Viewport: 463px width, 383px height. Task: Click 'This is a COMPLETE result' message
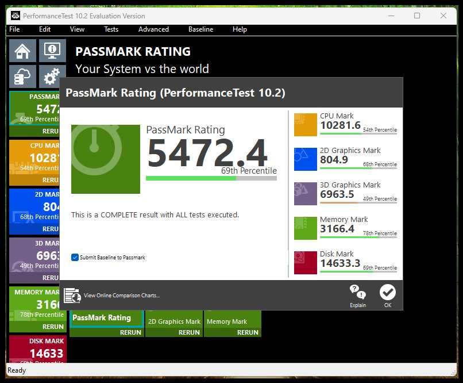coord(155,215)
